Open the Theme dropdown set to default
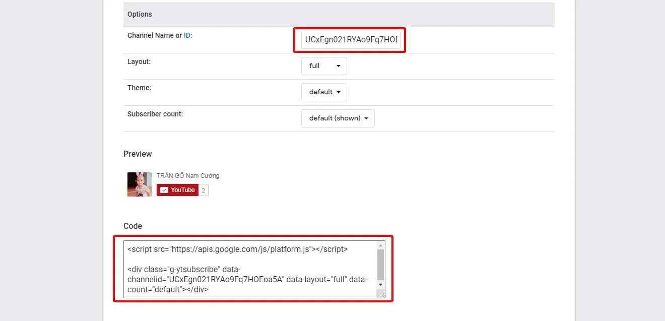665x321 pixels. pos(324,92)
